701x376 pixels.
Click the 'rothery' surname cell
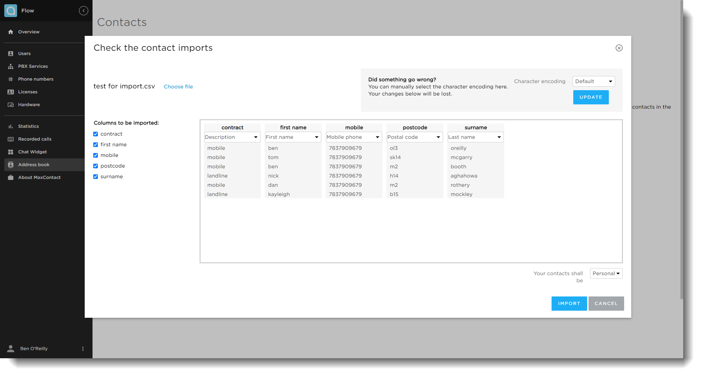click(x=460, y=185)
